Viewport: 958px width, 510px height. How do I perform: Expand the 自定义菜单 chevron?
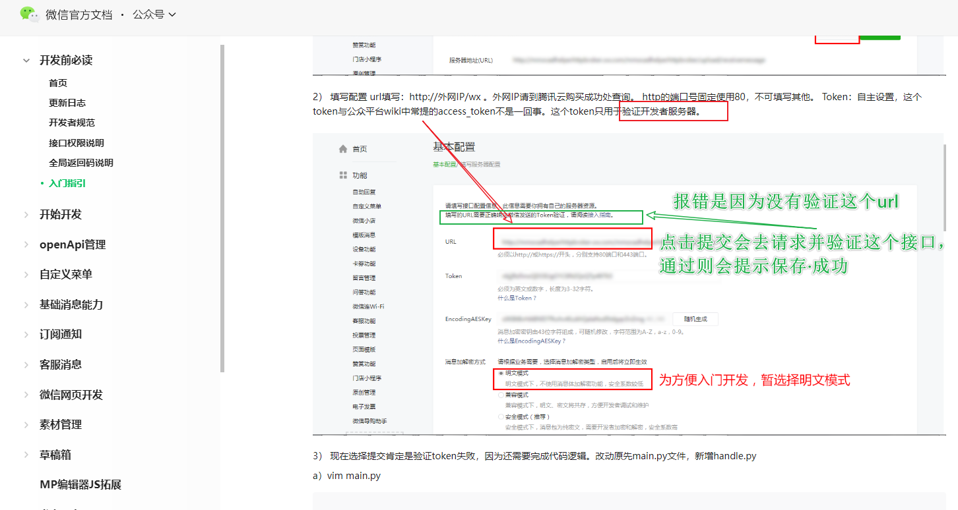26,275
